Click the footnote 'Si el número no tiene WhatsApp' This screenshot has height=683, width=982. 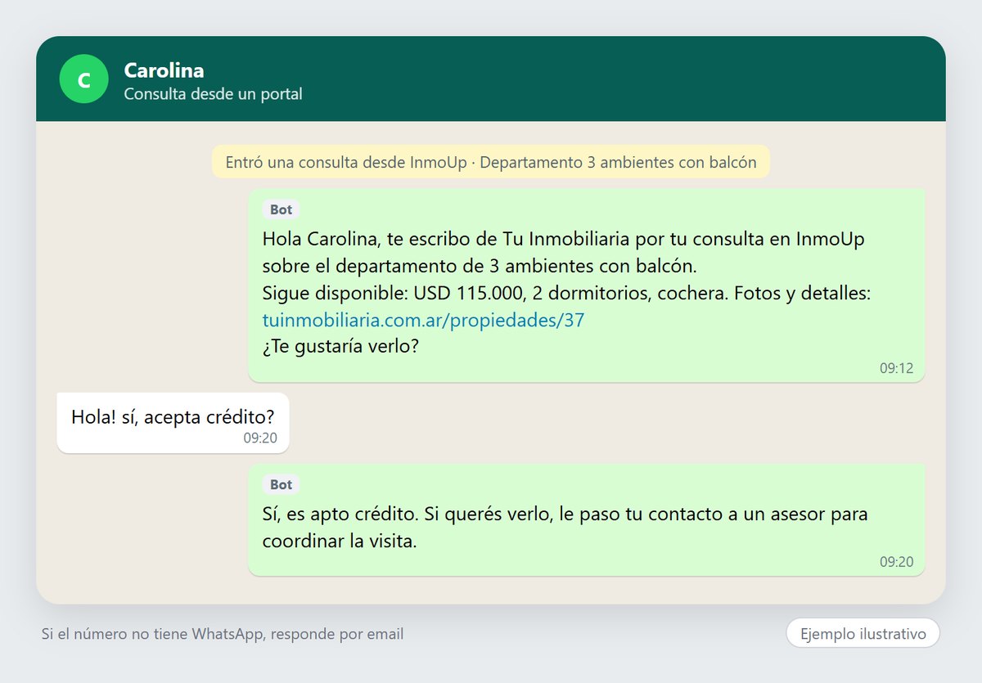pos(223,634)
